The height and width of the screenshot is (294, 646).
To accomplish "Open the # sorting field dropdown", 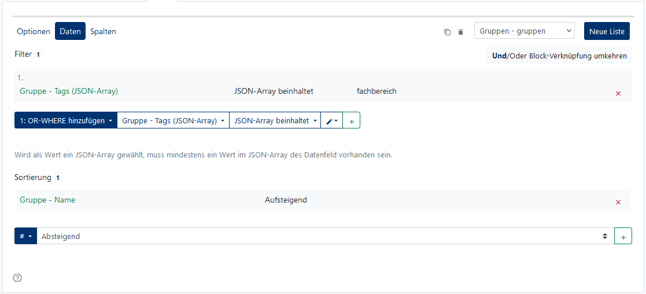I will coord(25,236).
